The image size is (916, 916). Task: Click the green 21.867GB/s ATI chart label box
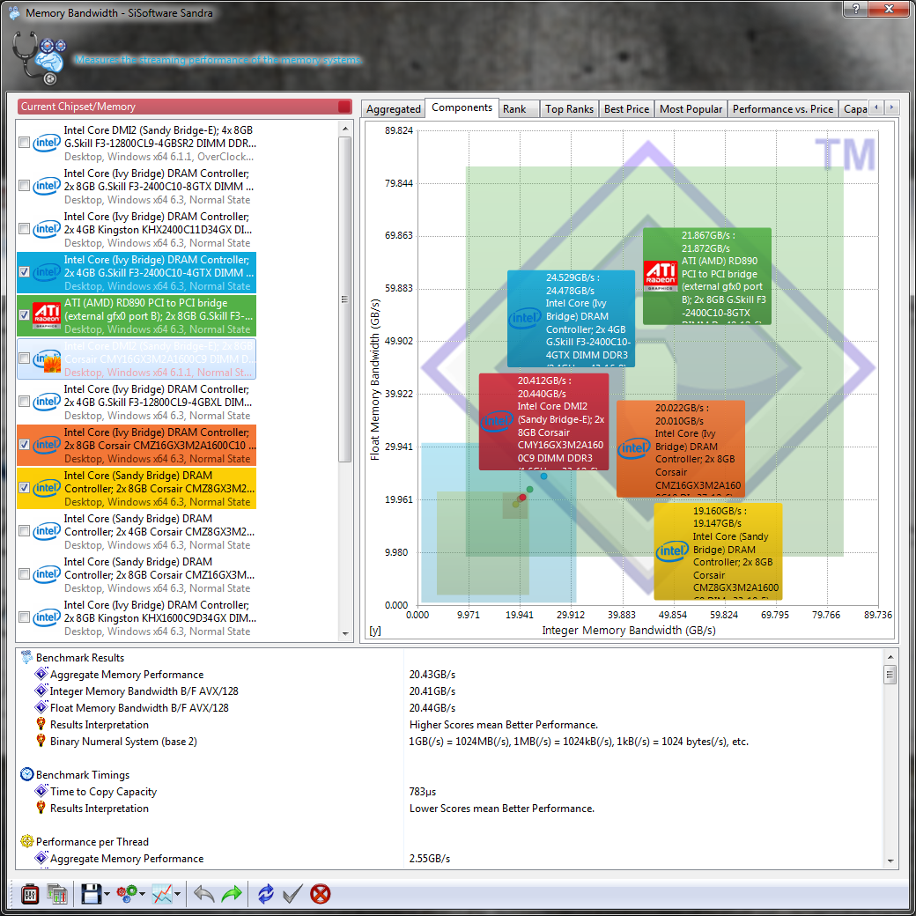(707, 276)
